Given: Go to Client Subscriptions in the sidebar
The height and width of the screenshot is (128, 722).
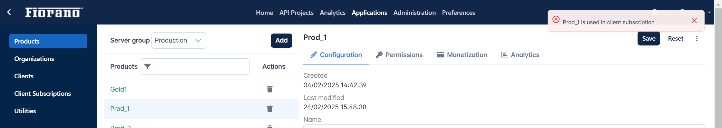Looking at the screenshot, I should [x=43, y=94].
